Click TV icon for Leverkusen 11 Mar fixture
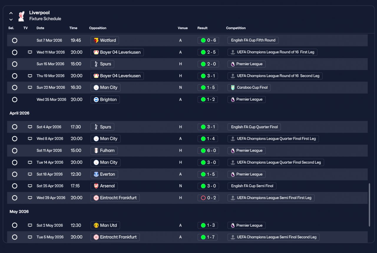 point(30,52)
